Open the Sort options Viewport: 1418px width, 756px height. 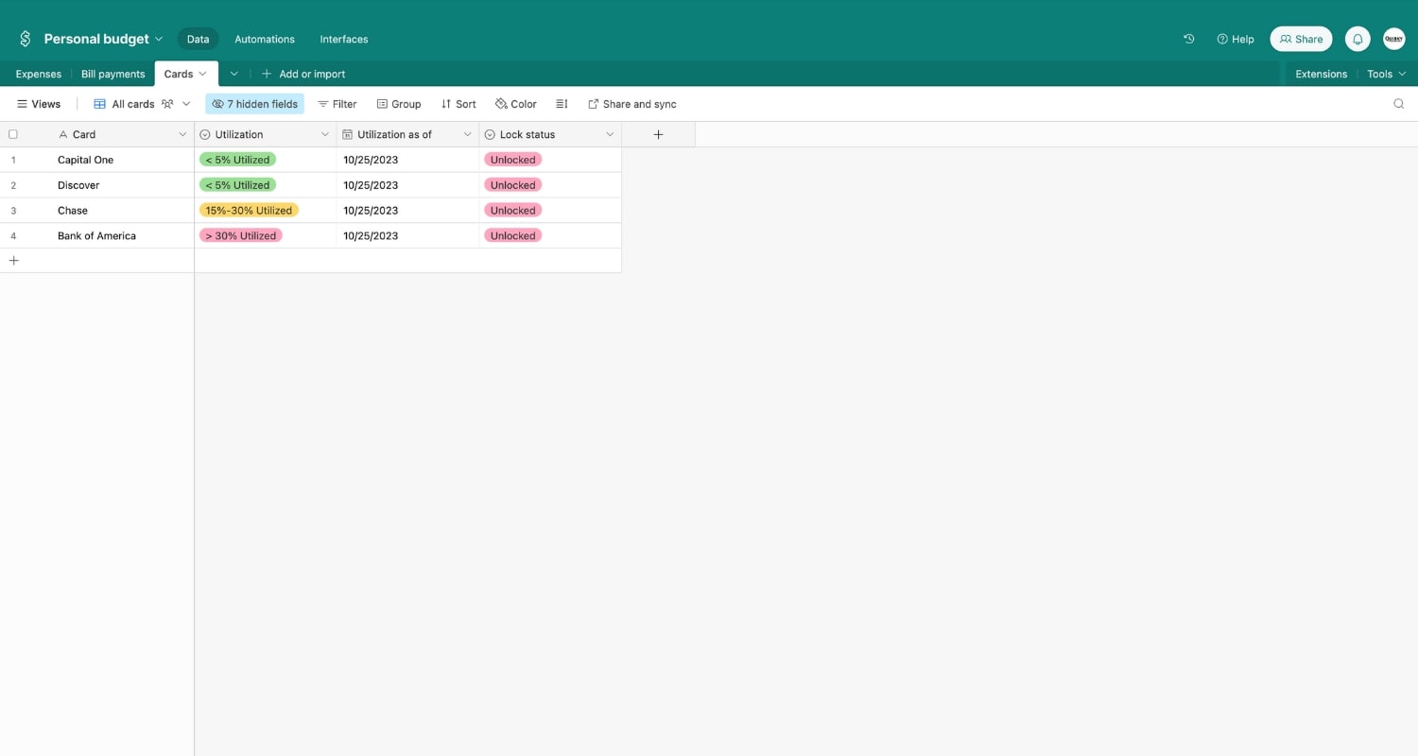click(x=458, y=104)
